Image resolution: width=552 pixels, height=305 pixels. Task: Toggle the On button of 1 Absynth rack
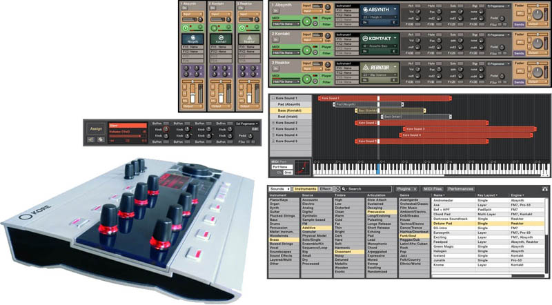[x=275, y=11]
